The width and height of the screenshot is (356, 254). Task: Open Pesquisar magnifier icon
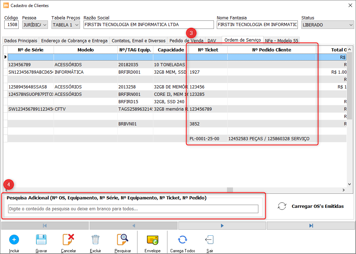pyautogui.click(x=122, y=240)
